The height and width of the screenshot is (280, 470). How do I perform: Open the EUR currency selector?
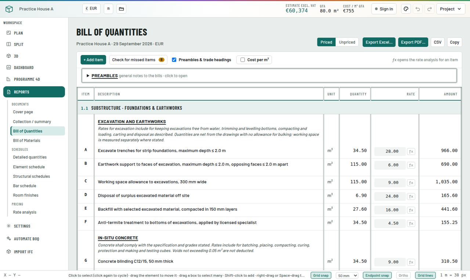coord(91,9)
